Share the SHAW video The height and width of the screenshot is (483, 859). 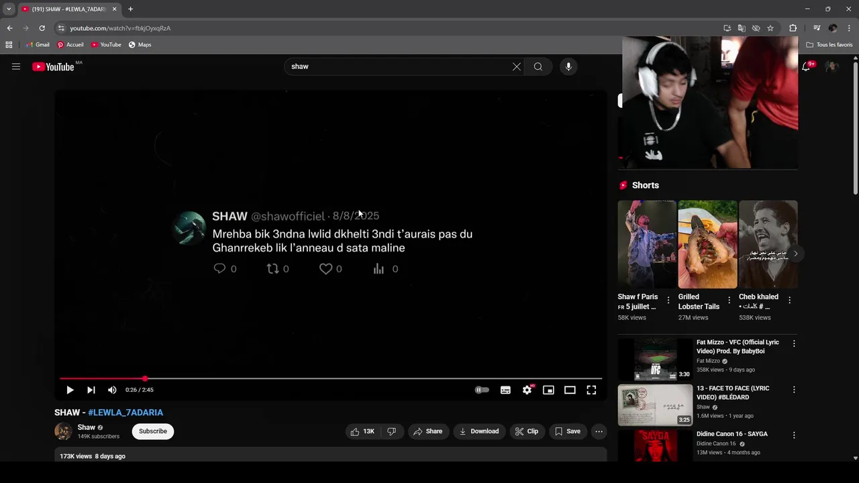point(427,431)
